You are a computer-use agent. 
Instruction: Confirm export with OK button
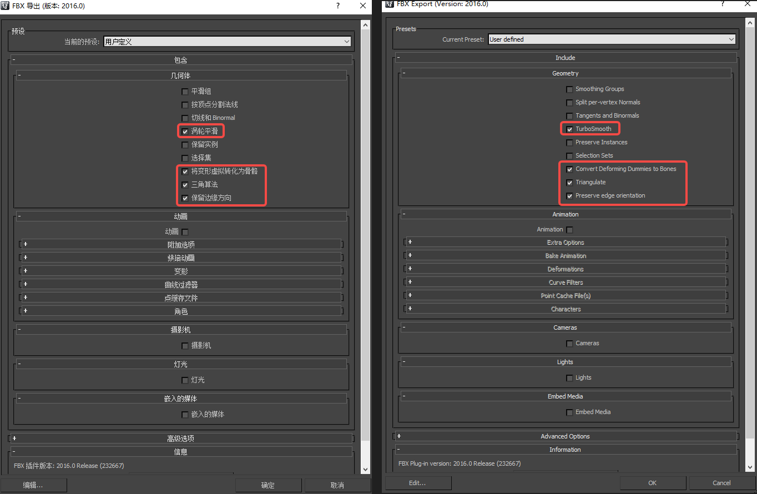pyautogui.click(x=653, y=483)
